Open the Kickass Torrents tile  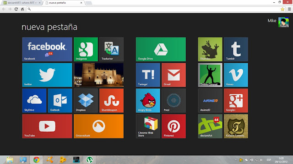(236, 126)
